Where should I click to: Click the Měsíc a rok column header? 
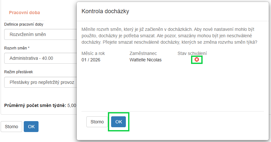coord(93,53)
